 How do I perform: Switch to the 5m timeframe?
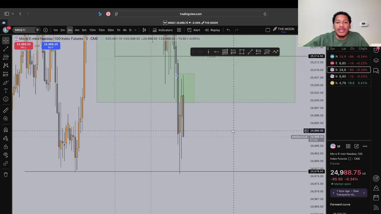click(x=84, y=30)
